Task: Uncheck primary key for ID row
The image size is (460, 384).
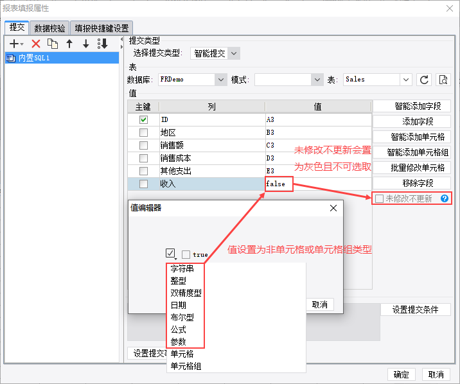Action: pos(143,119)
